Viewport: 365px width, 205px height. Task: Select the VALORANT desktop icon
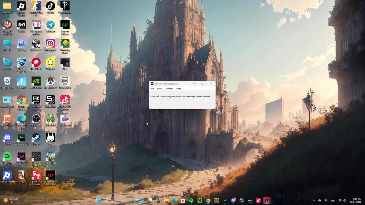(22, 158)
